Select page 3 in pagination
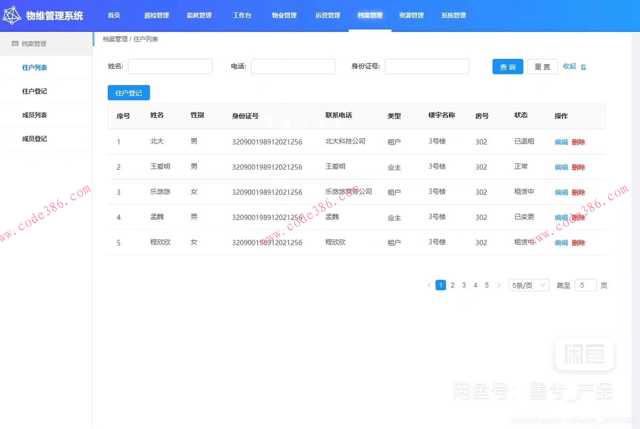The image size is (640, 429). click(463, 285)
